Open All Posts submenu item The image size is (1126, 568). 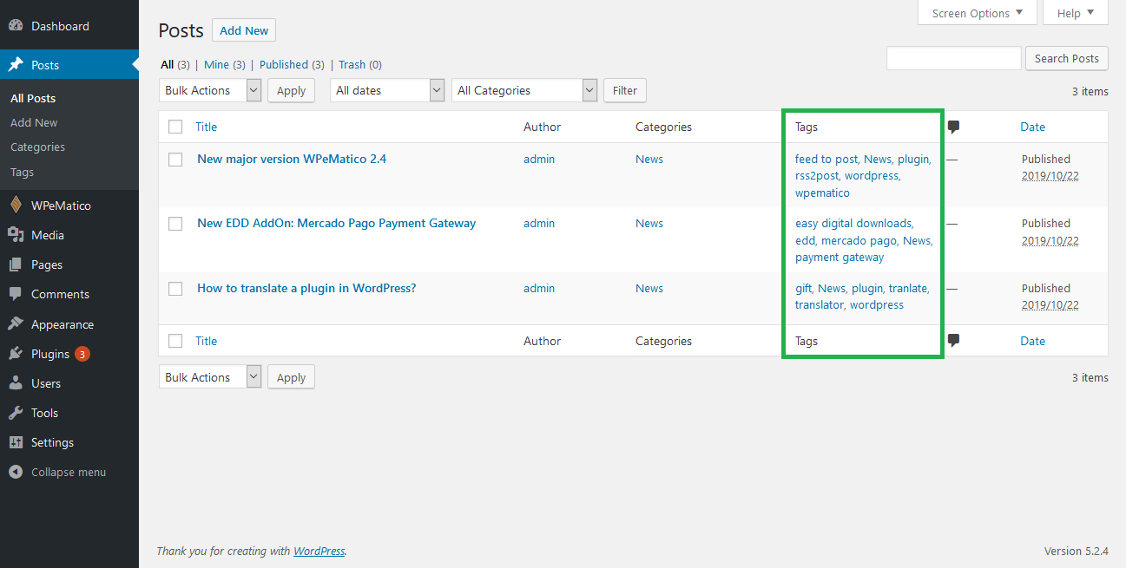coord(33,99)
